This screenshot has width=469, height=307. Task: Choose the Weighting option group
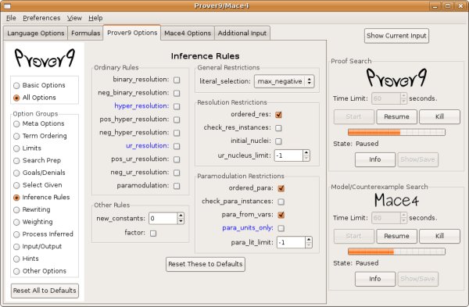click(16, 222)
